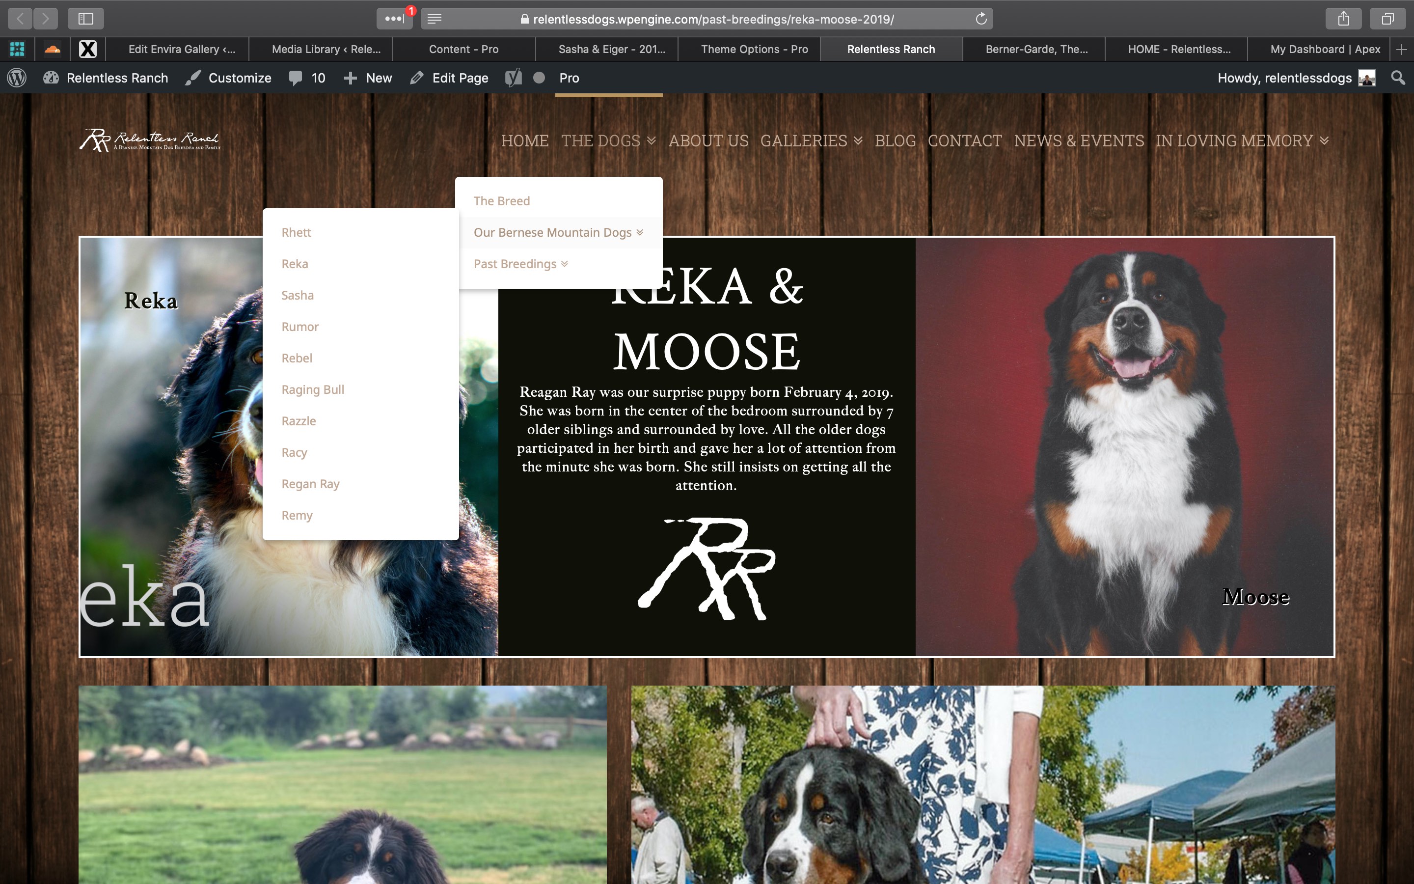Viewport: 1414px width, 884px height.
Task: Expand GALLERIES navigation menu
Action: [811, 141]
